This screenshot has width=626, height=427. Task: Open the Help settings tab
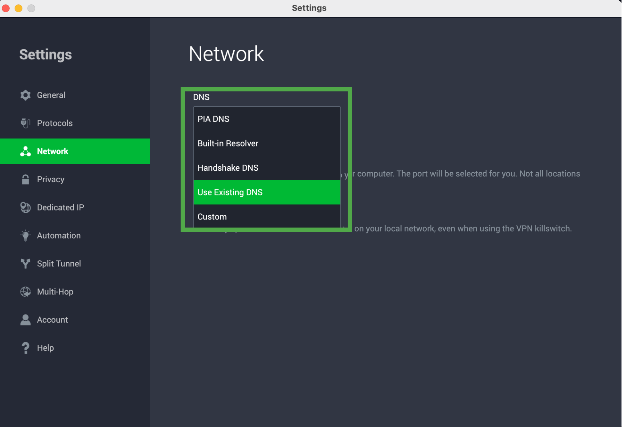tap(75, 348)
